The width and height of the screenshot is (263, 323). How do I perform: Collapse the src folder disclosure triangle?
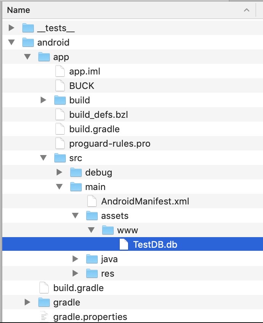tap(43, 158)
